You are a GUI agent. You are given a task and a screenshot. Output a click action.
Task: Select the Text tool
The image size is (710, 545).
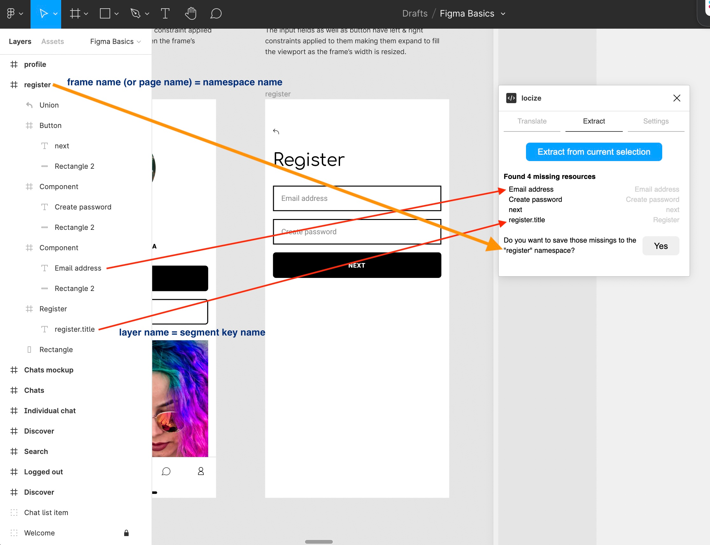165,14
